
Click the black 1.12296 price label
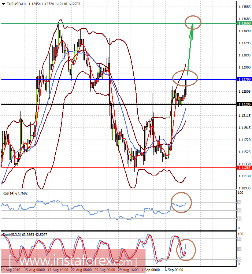tap(244, 104)
